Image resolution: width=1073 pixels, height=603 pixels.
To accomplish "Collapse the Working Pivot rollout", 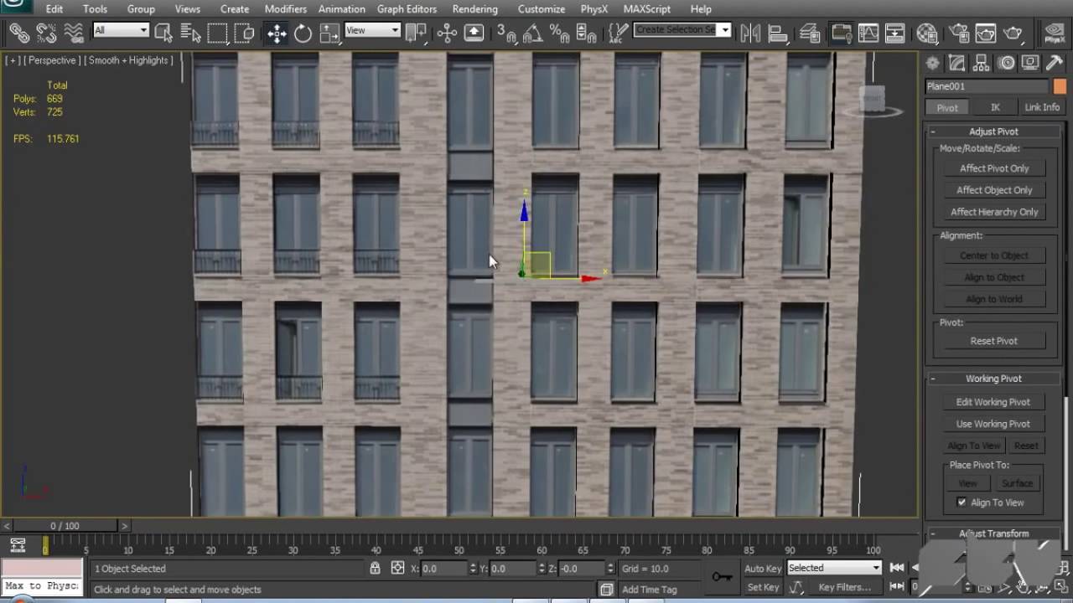I will (993, 379).
